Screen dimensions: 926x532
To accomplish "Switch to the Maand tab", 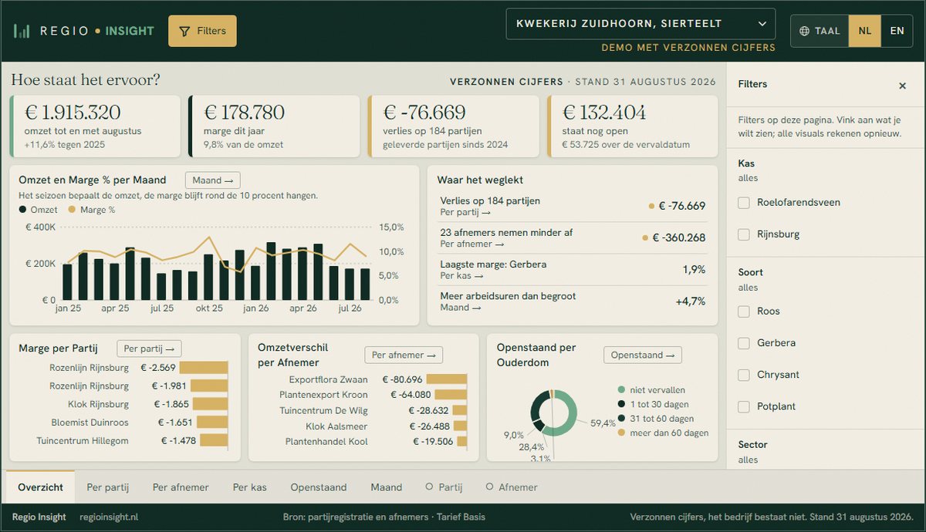I will tap(386, 487).
